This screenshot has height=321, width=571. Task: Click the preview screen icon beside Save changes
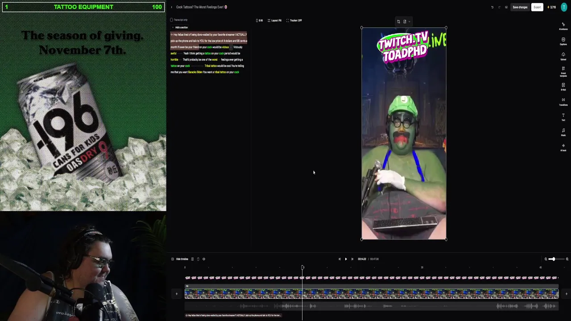(x=506, y=7)
